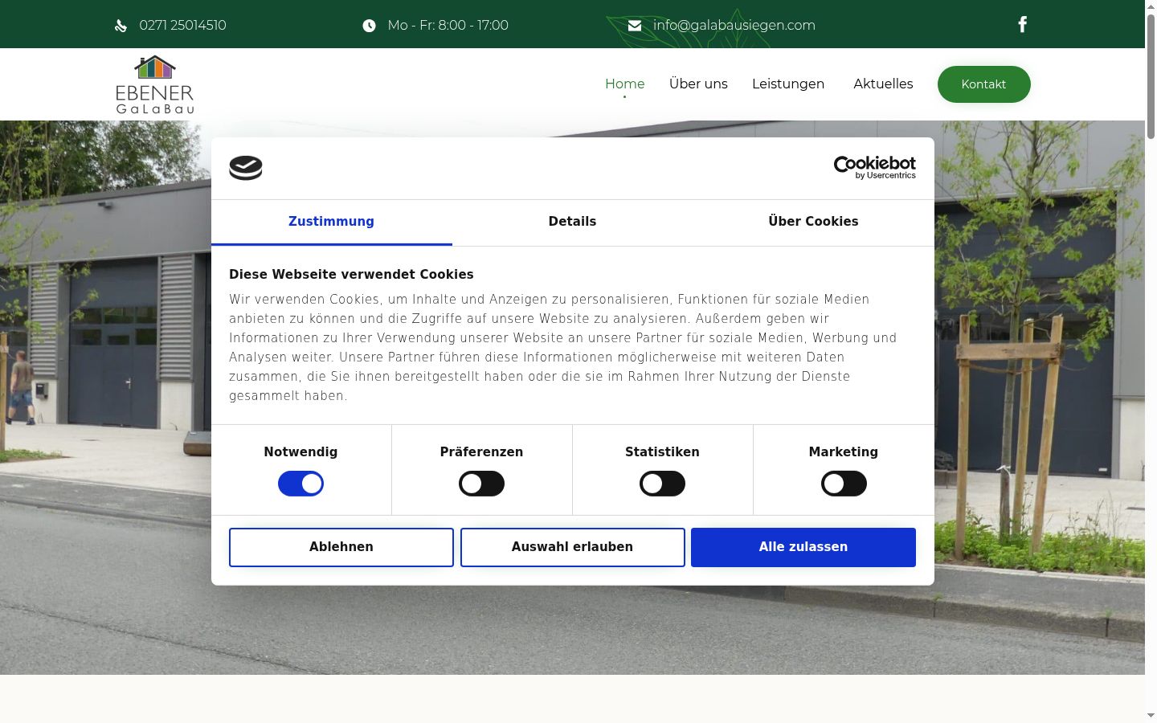Toggle the Notwendig cookie switch
This screenshot has width=1157, height=723.
click(x=300, y=484)
